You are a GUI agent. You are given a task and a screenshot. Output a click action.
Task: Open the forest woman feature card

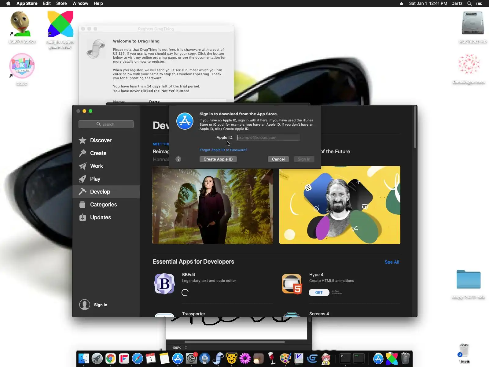(213, 205)
